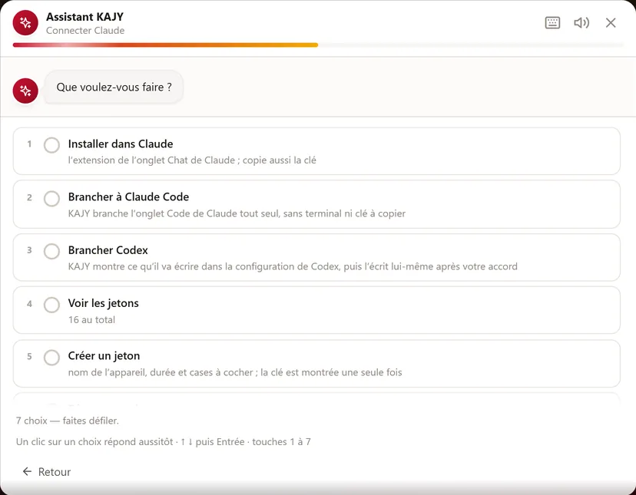This screenshot has width=636, height=495.
Task: Select the 'Brancher Codex' radio button
Action: 52,252
